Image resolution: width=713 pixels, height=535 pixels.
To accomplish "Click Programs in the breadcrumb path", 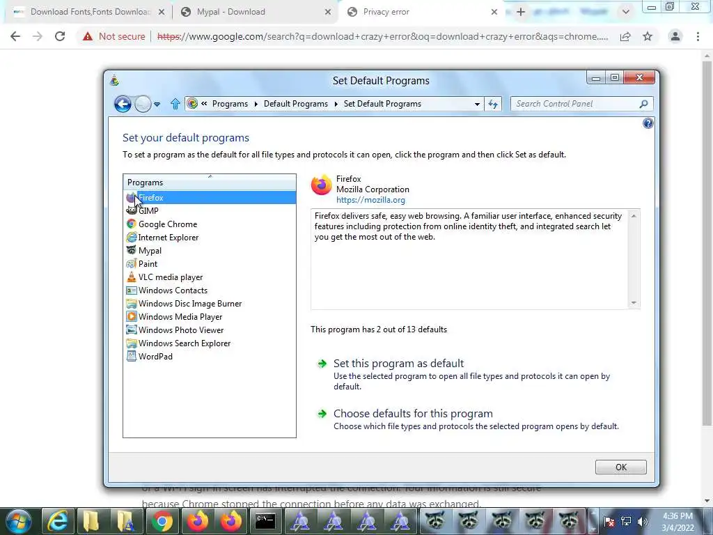I will pyautogui.click(x=230, y=104).
